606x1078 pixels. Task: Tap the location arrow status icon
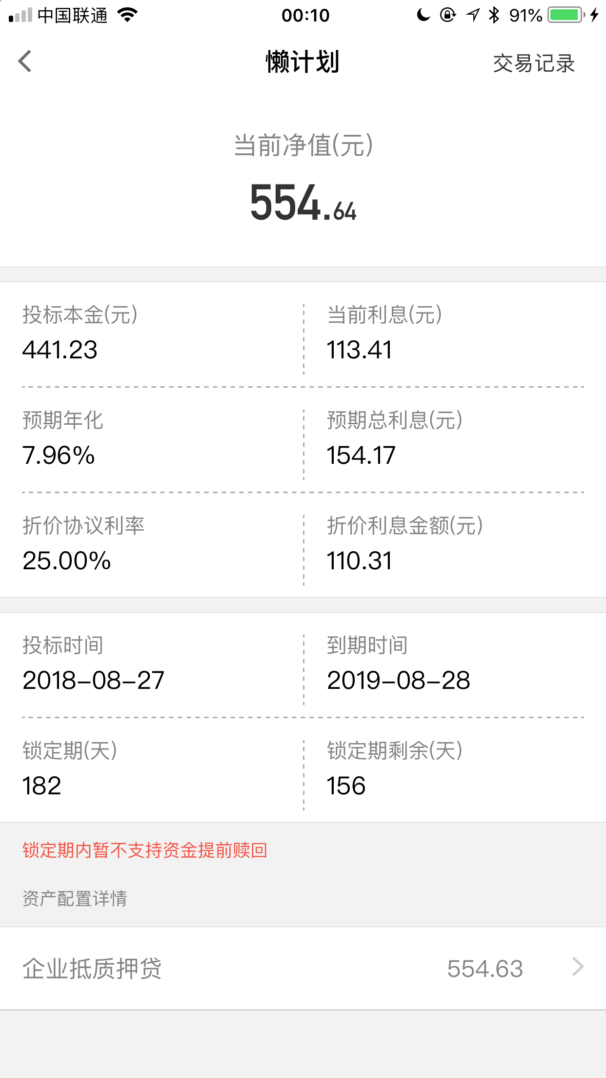pos(473,15)
